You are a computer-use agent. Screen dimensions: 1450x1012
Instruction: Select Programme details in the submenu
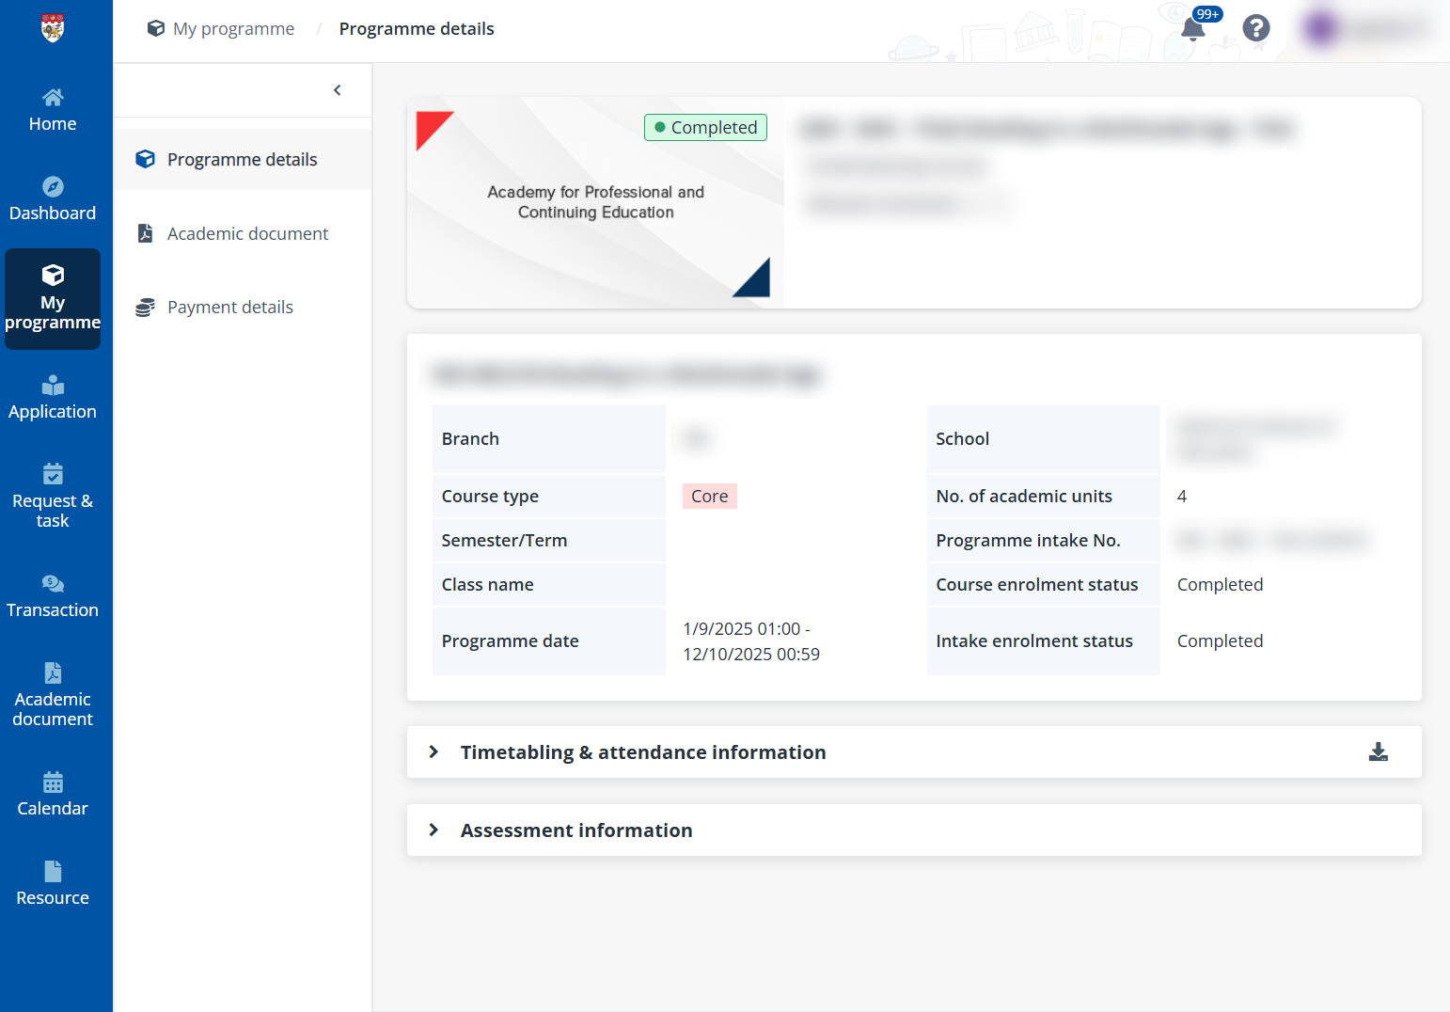[x=242, y=160]
